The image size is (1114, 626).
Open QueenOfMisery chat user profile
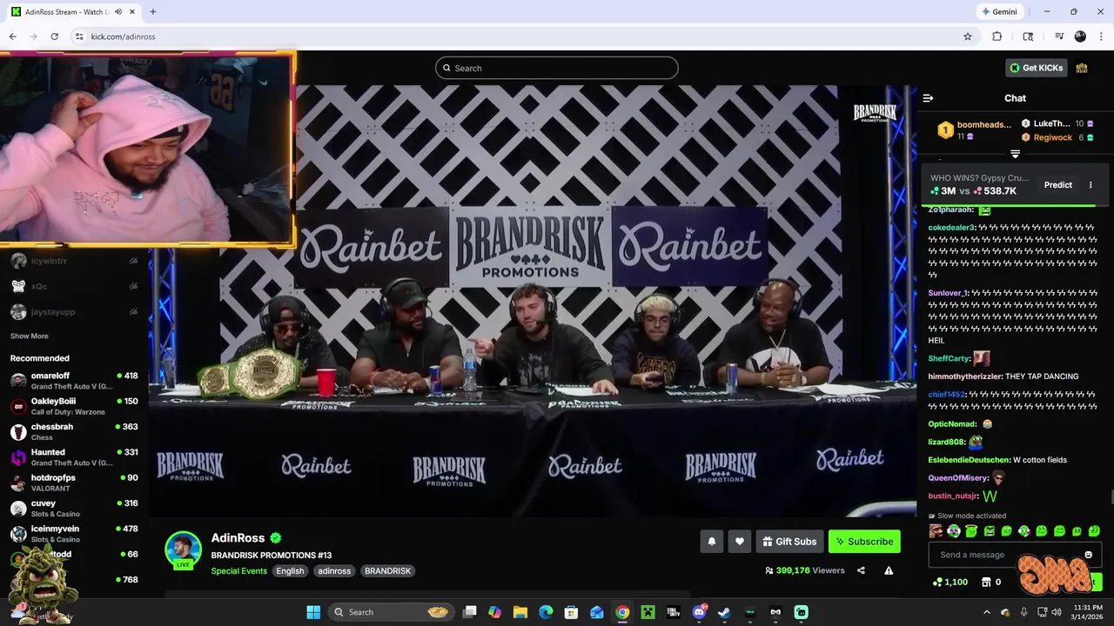[958, 477]
